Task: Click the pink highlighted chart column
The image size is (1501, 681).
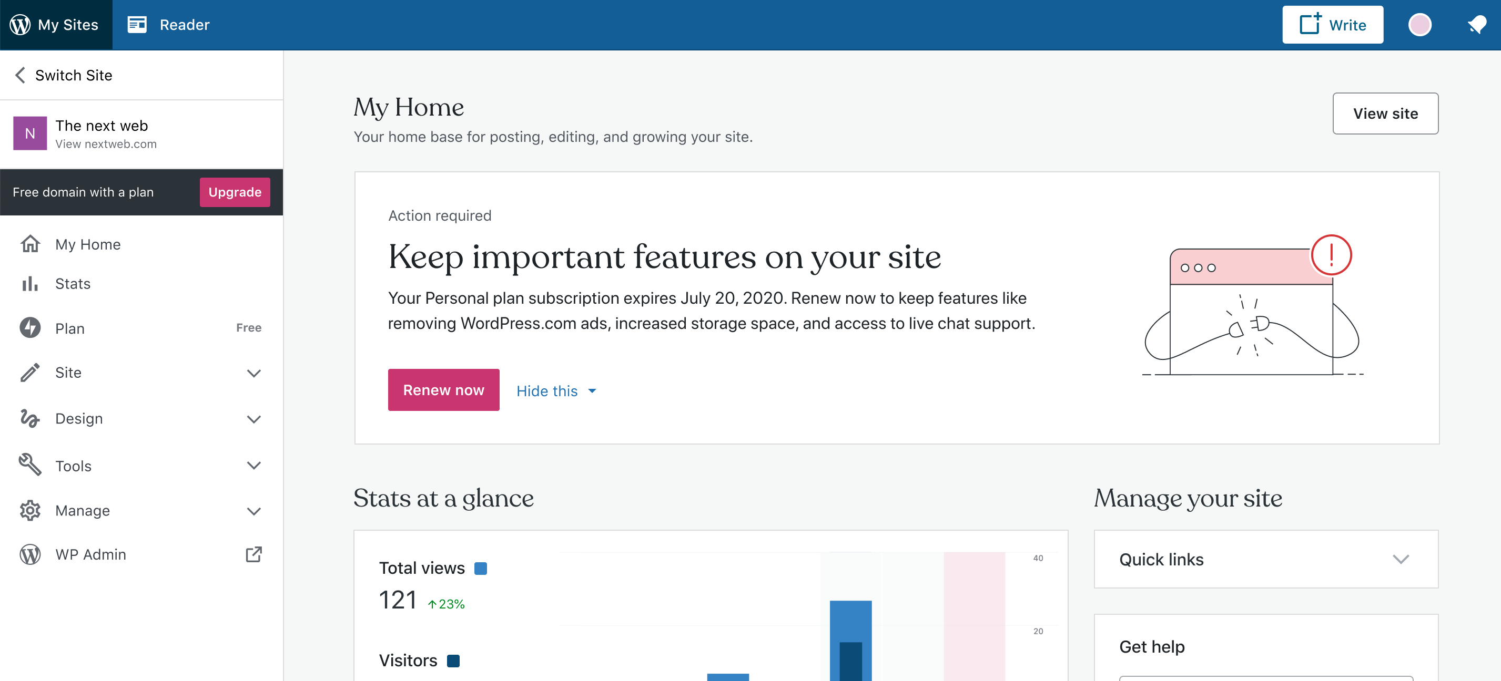Action: click(974, 616)
